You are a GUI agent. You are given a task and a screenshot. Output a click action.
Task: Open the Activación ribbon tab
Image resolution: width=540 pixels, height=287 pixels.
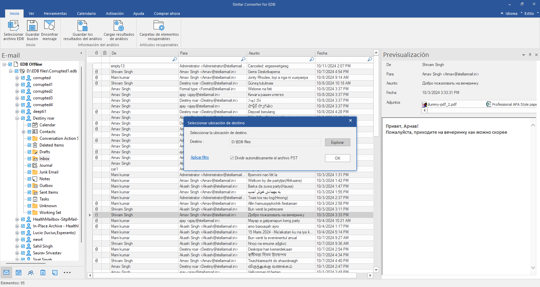point(115,13)
